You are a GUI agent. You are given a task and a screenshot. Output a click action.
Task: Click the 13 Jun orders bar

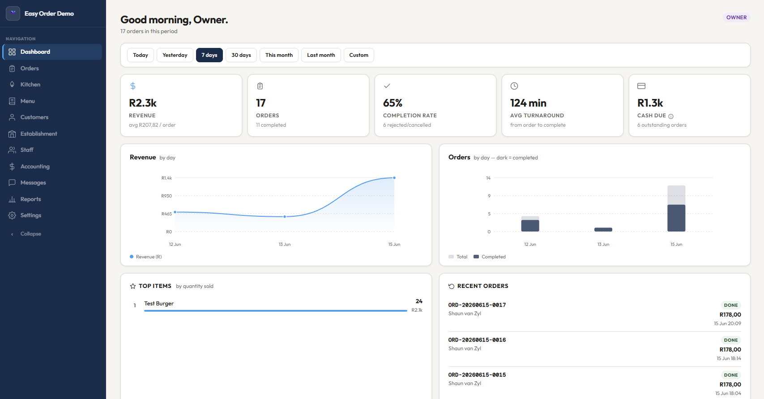pyautogui.click(x=603, y=230)
